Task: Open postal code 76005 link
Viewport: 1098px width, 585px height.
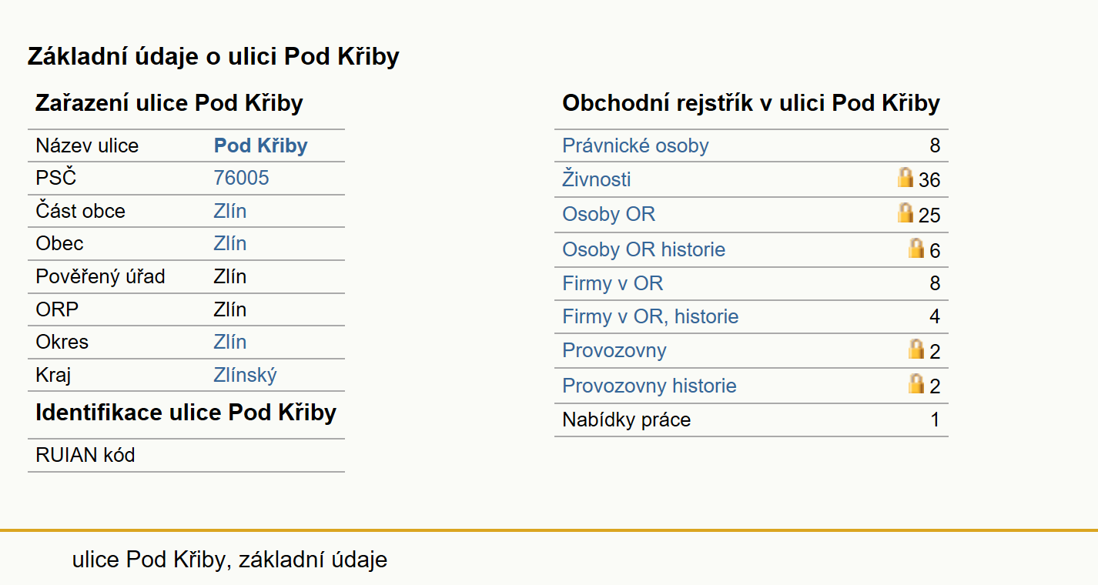Action: (241, 178)
